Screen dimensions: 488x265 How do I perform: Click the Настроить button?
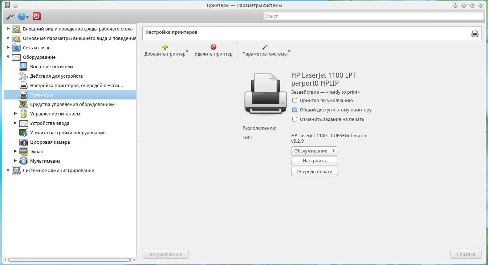click(314, 161)
